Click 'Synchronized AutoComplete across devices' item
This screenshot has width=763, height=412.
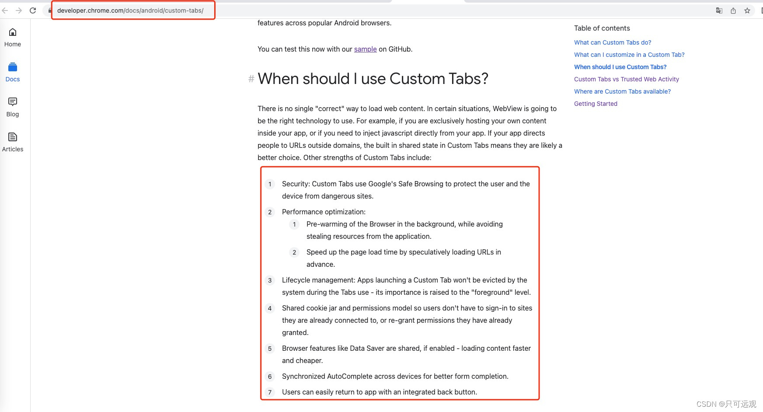click(395, 376)
